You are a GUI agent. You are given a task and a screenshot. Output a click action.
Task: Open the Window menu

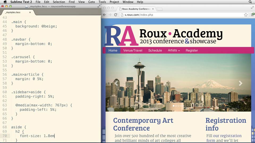click(128, 2)
